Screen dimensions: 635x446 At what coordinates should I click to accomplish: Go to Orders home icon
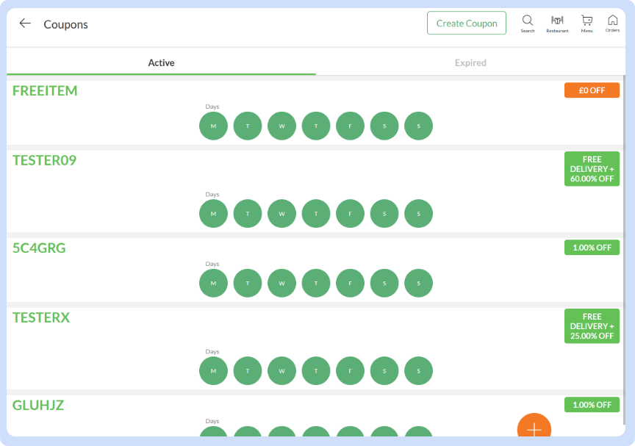[x=612, y=23]
